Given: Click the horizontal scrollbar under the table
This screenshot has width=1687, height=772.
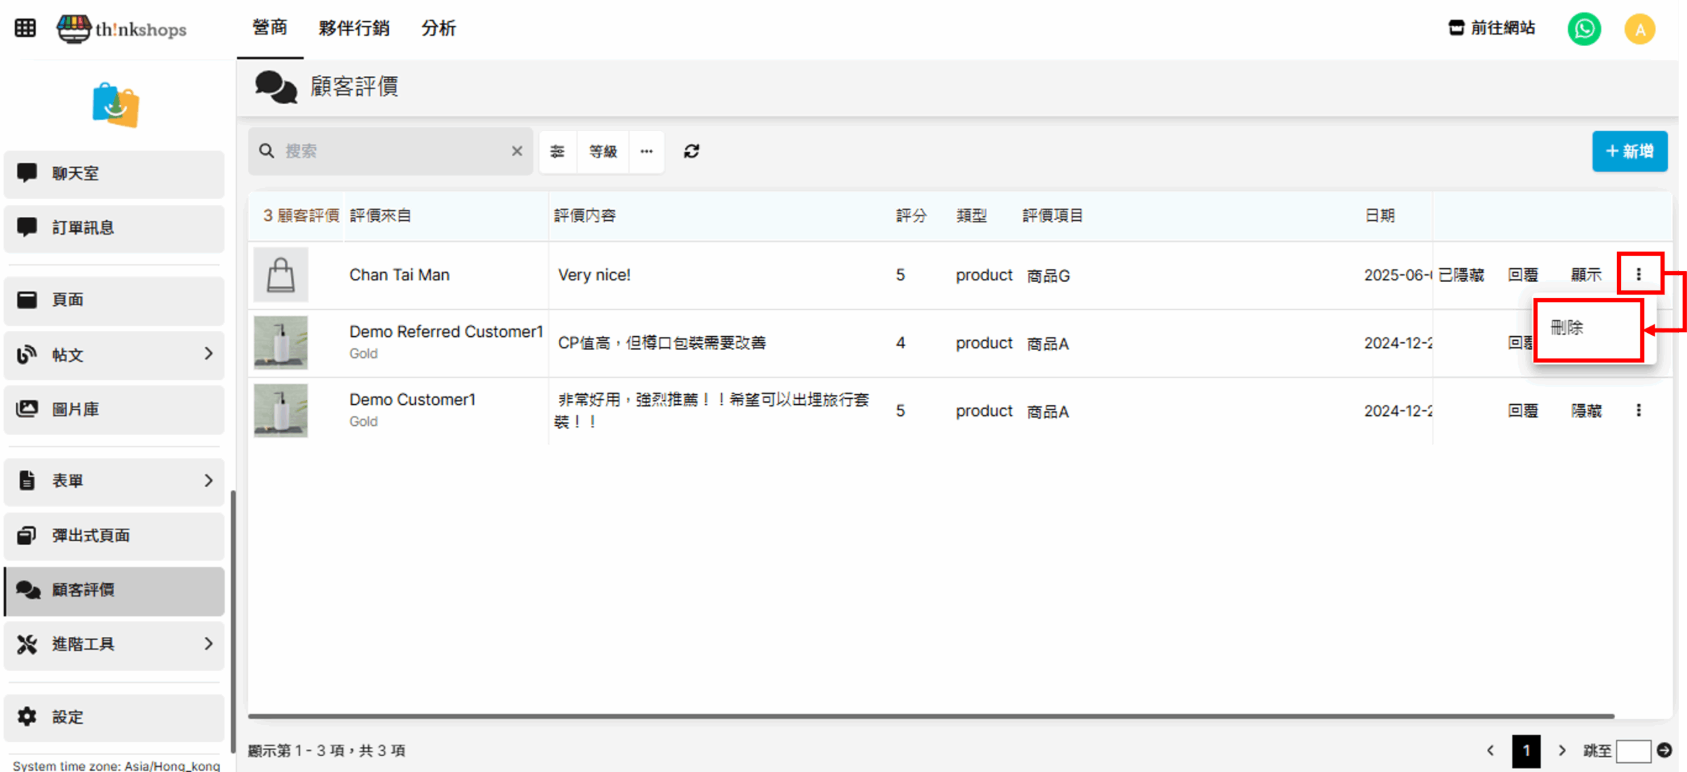Looking at the screenshot, I should click(x=930, y=715).
